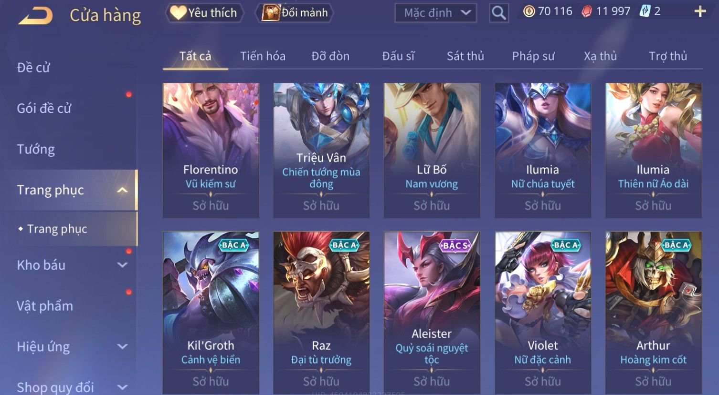
Task: Open Gói đề cử sidebar entry
Action: click(44, 109)
